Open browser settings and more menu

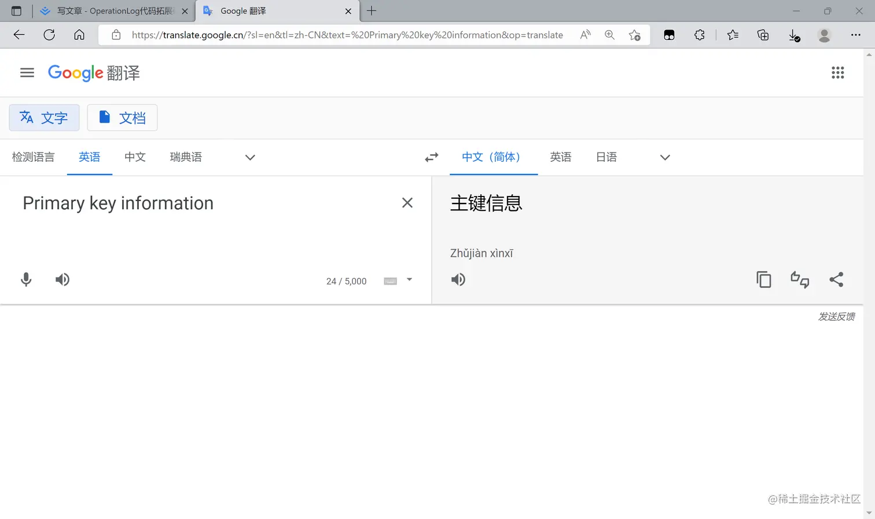coord(856,35)
